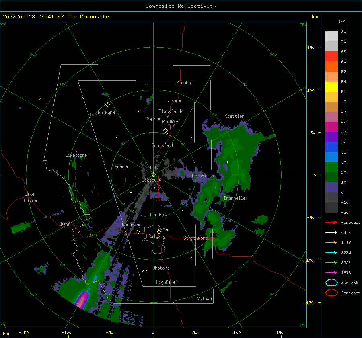Click the Sylvan label on map
The image size is (362, 338).
[x=154, y=119]
